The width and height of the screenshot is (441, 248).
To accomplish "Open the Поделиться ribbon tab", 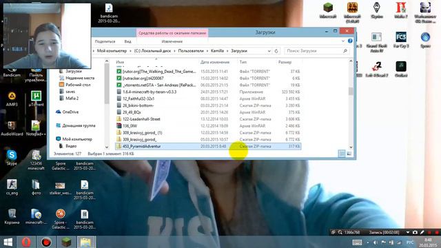I will click(105, 41).
